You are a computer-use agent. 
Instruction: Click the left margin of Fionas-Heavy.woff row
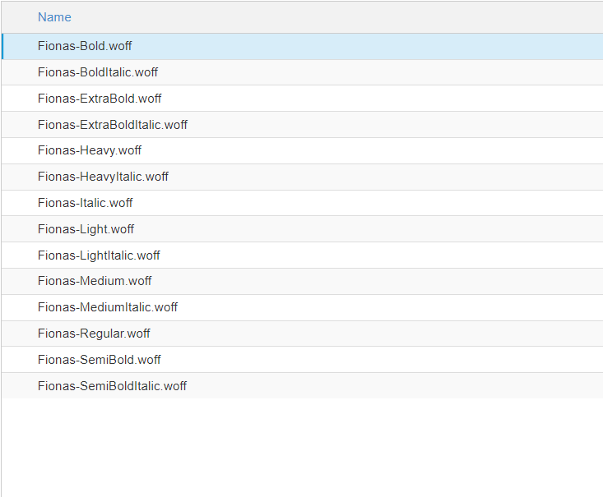[20, 150]
